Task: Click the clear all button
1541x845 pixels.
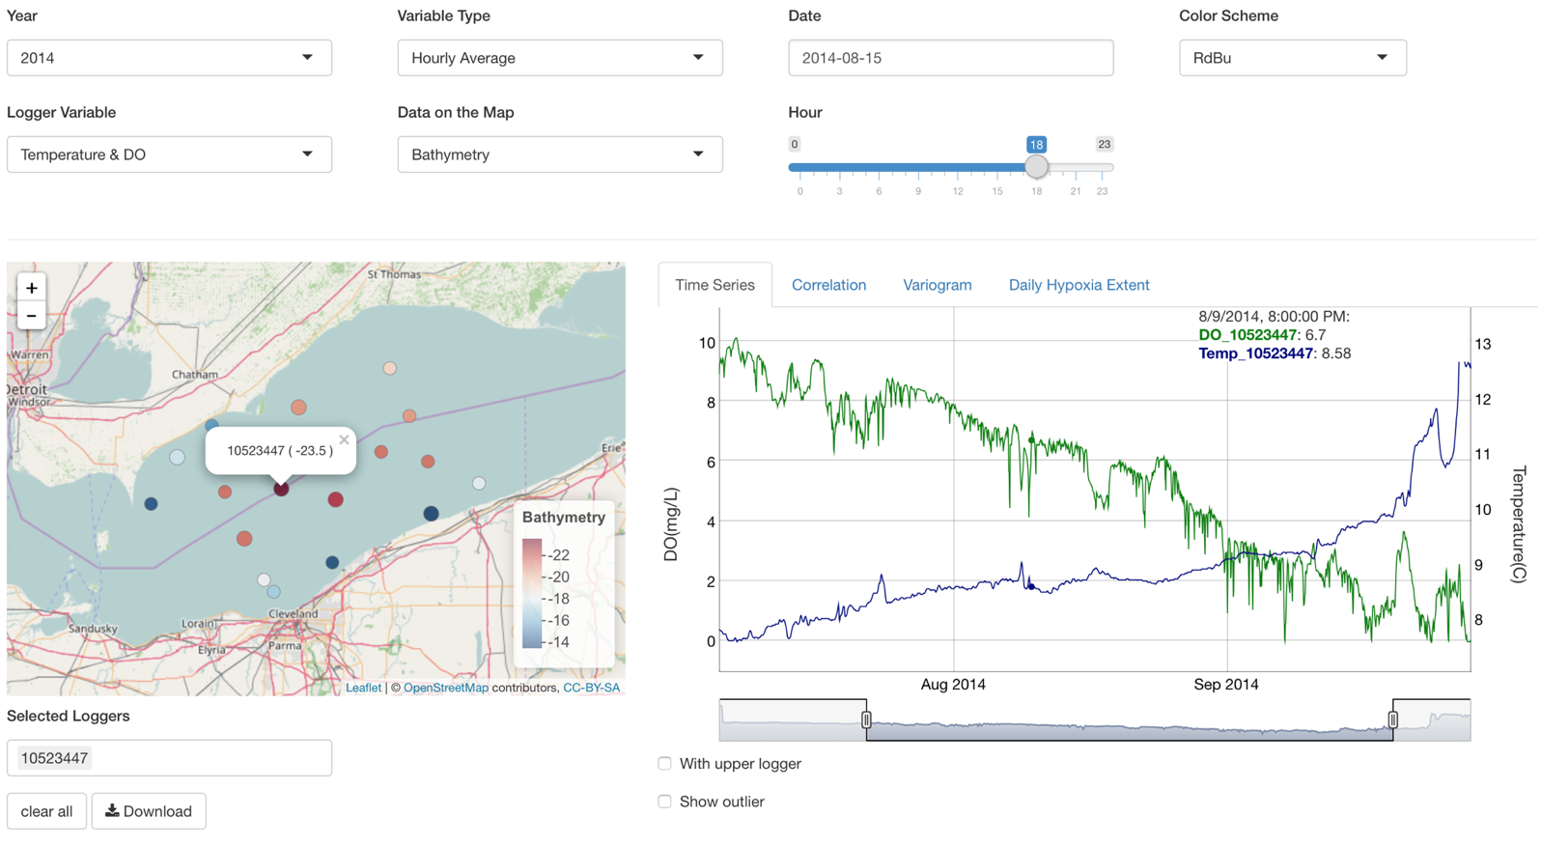Action: 46,811
